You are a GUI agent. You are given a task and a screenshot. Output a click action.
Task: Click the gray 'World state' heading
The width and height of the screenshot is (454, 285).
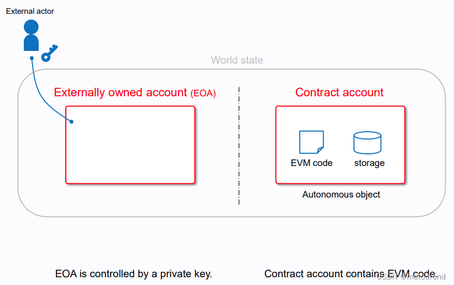237,60
